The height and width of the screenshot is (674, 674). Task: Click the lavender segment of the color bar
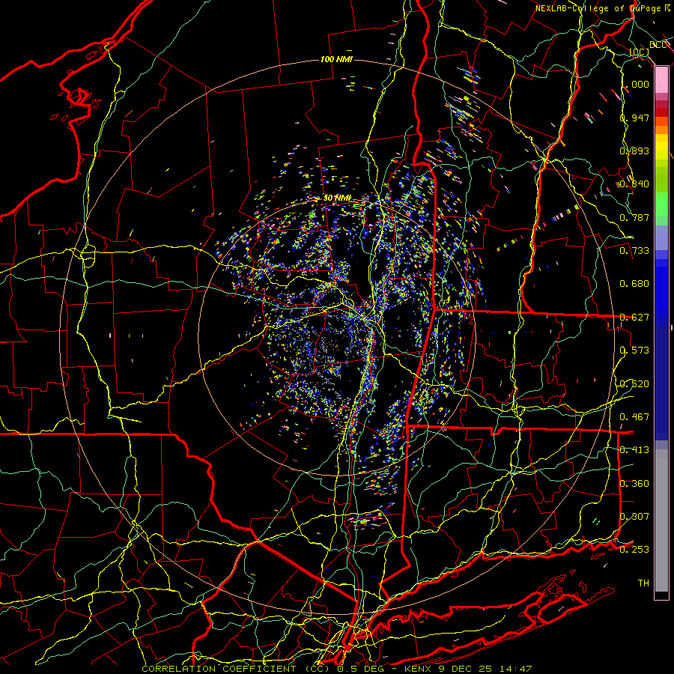[661, 237]
